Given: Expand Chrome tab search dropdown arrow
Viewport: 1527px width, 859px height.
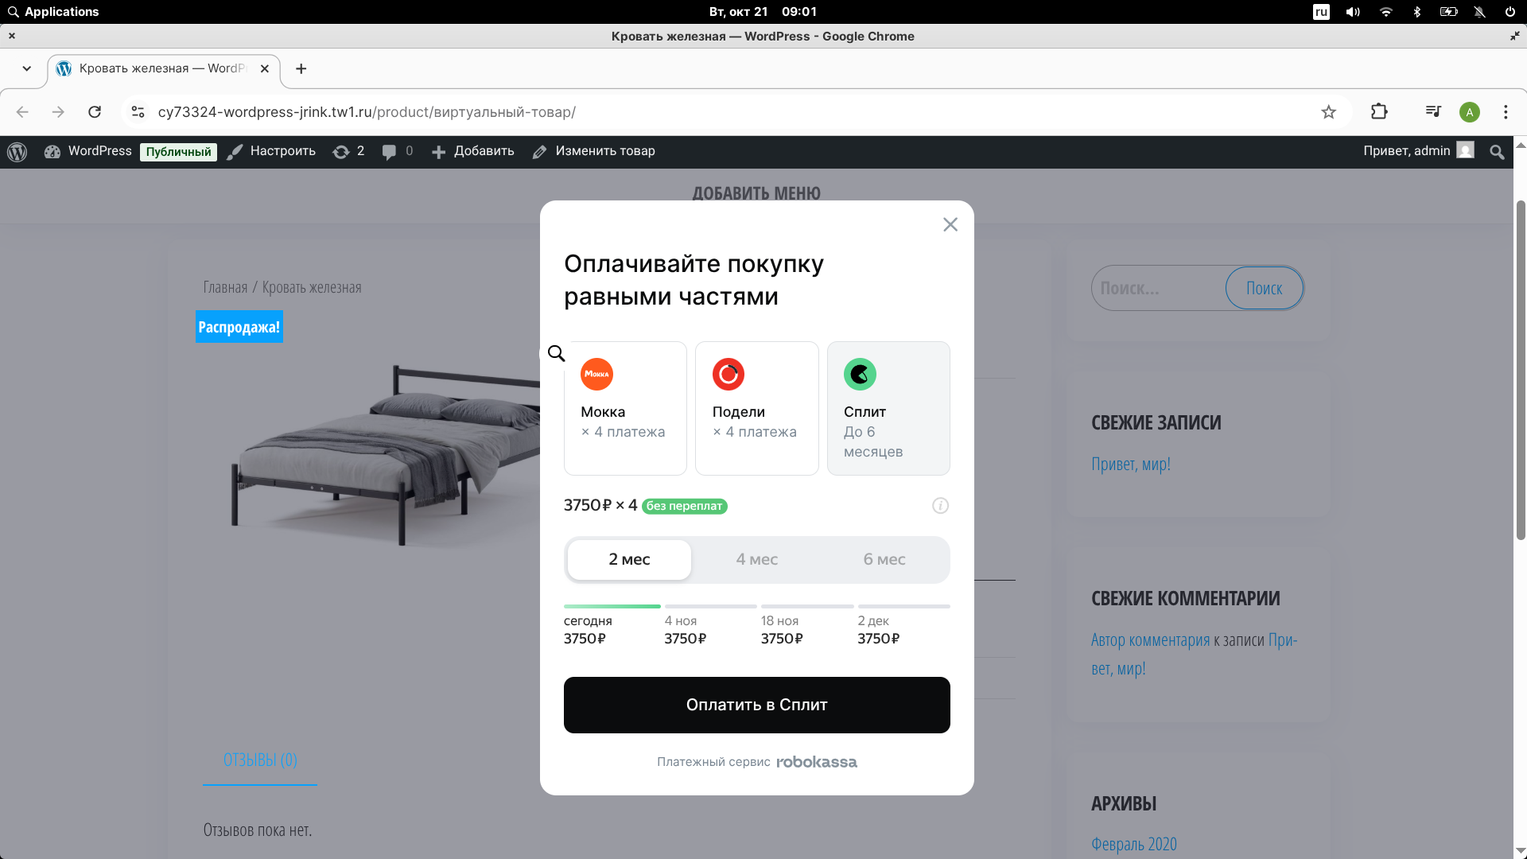Looking at the screenshot, I should [27, 68].
